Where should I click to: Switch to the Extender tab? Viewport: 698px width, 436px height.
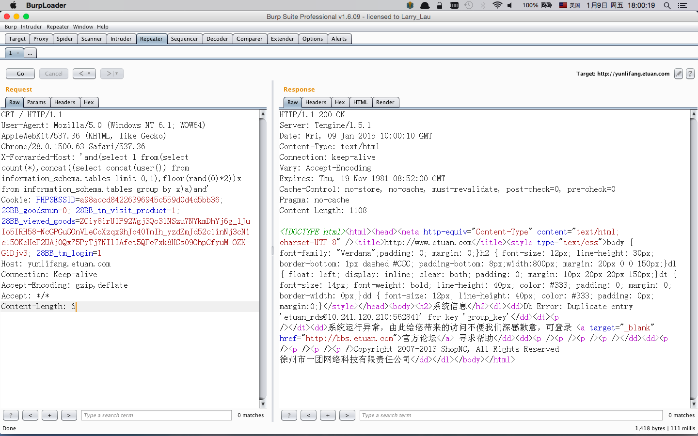[283, 39]
